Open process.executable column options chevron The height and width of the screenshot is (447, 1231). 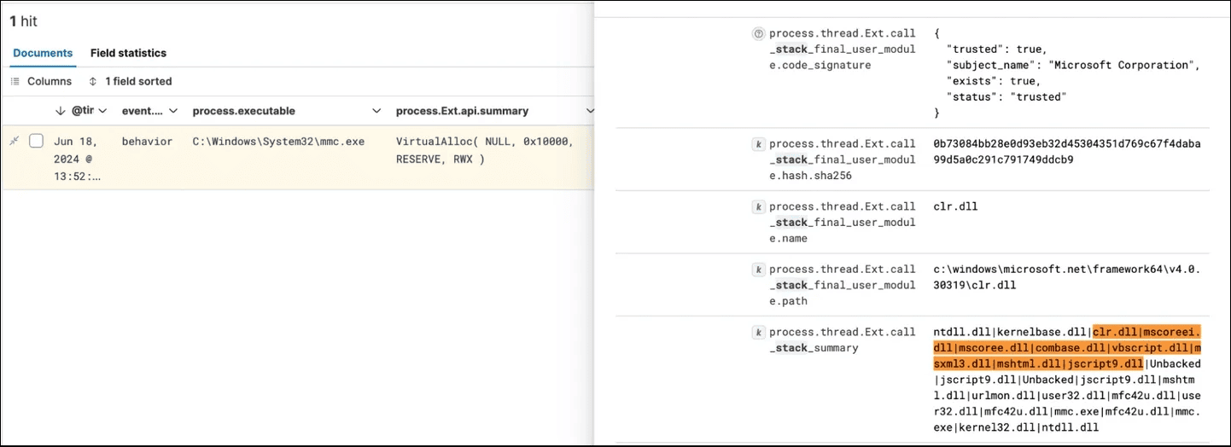click(376, 111)
